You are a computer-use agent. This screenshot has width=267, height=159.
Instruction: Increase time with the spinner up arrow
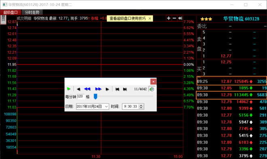pos(141,105)
